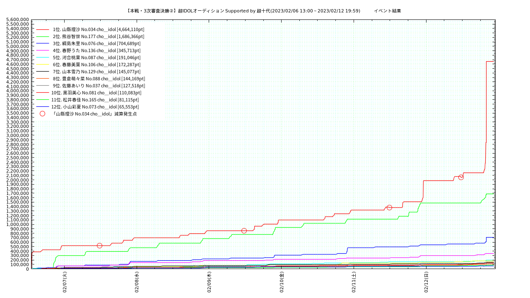Click the イベント結果 text in the title

tap(387, 11)
